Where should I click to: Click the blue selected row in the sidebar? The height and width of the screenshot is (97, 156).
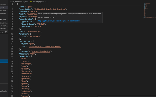coord(4,61)
